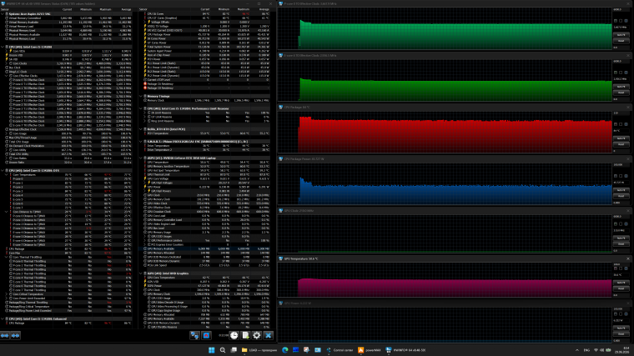Collapse the Memory Timings group
634x356 pixels.
tap(141, 96)
